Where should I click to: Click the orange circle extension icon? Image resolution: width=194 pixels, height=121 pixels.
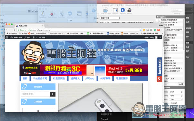[144, 30]
